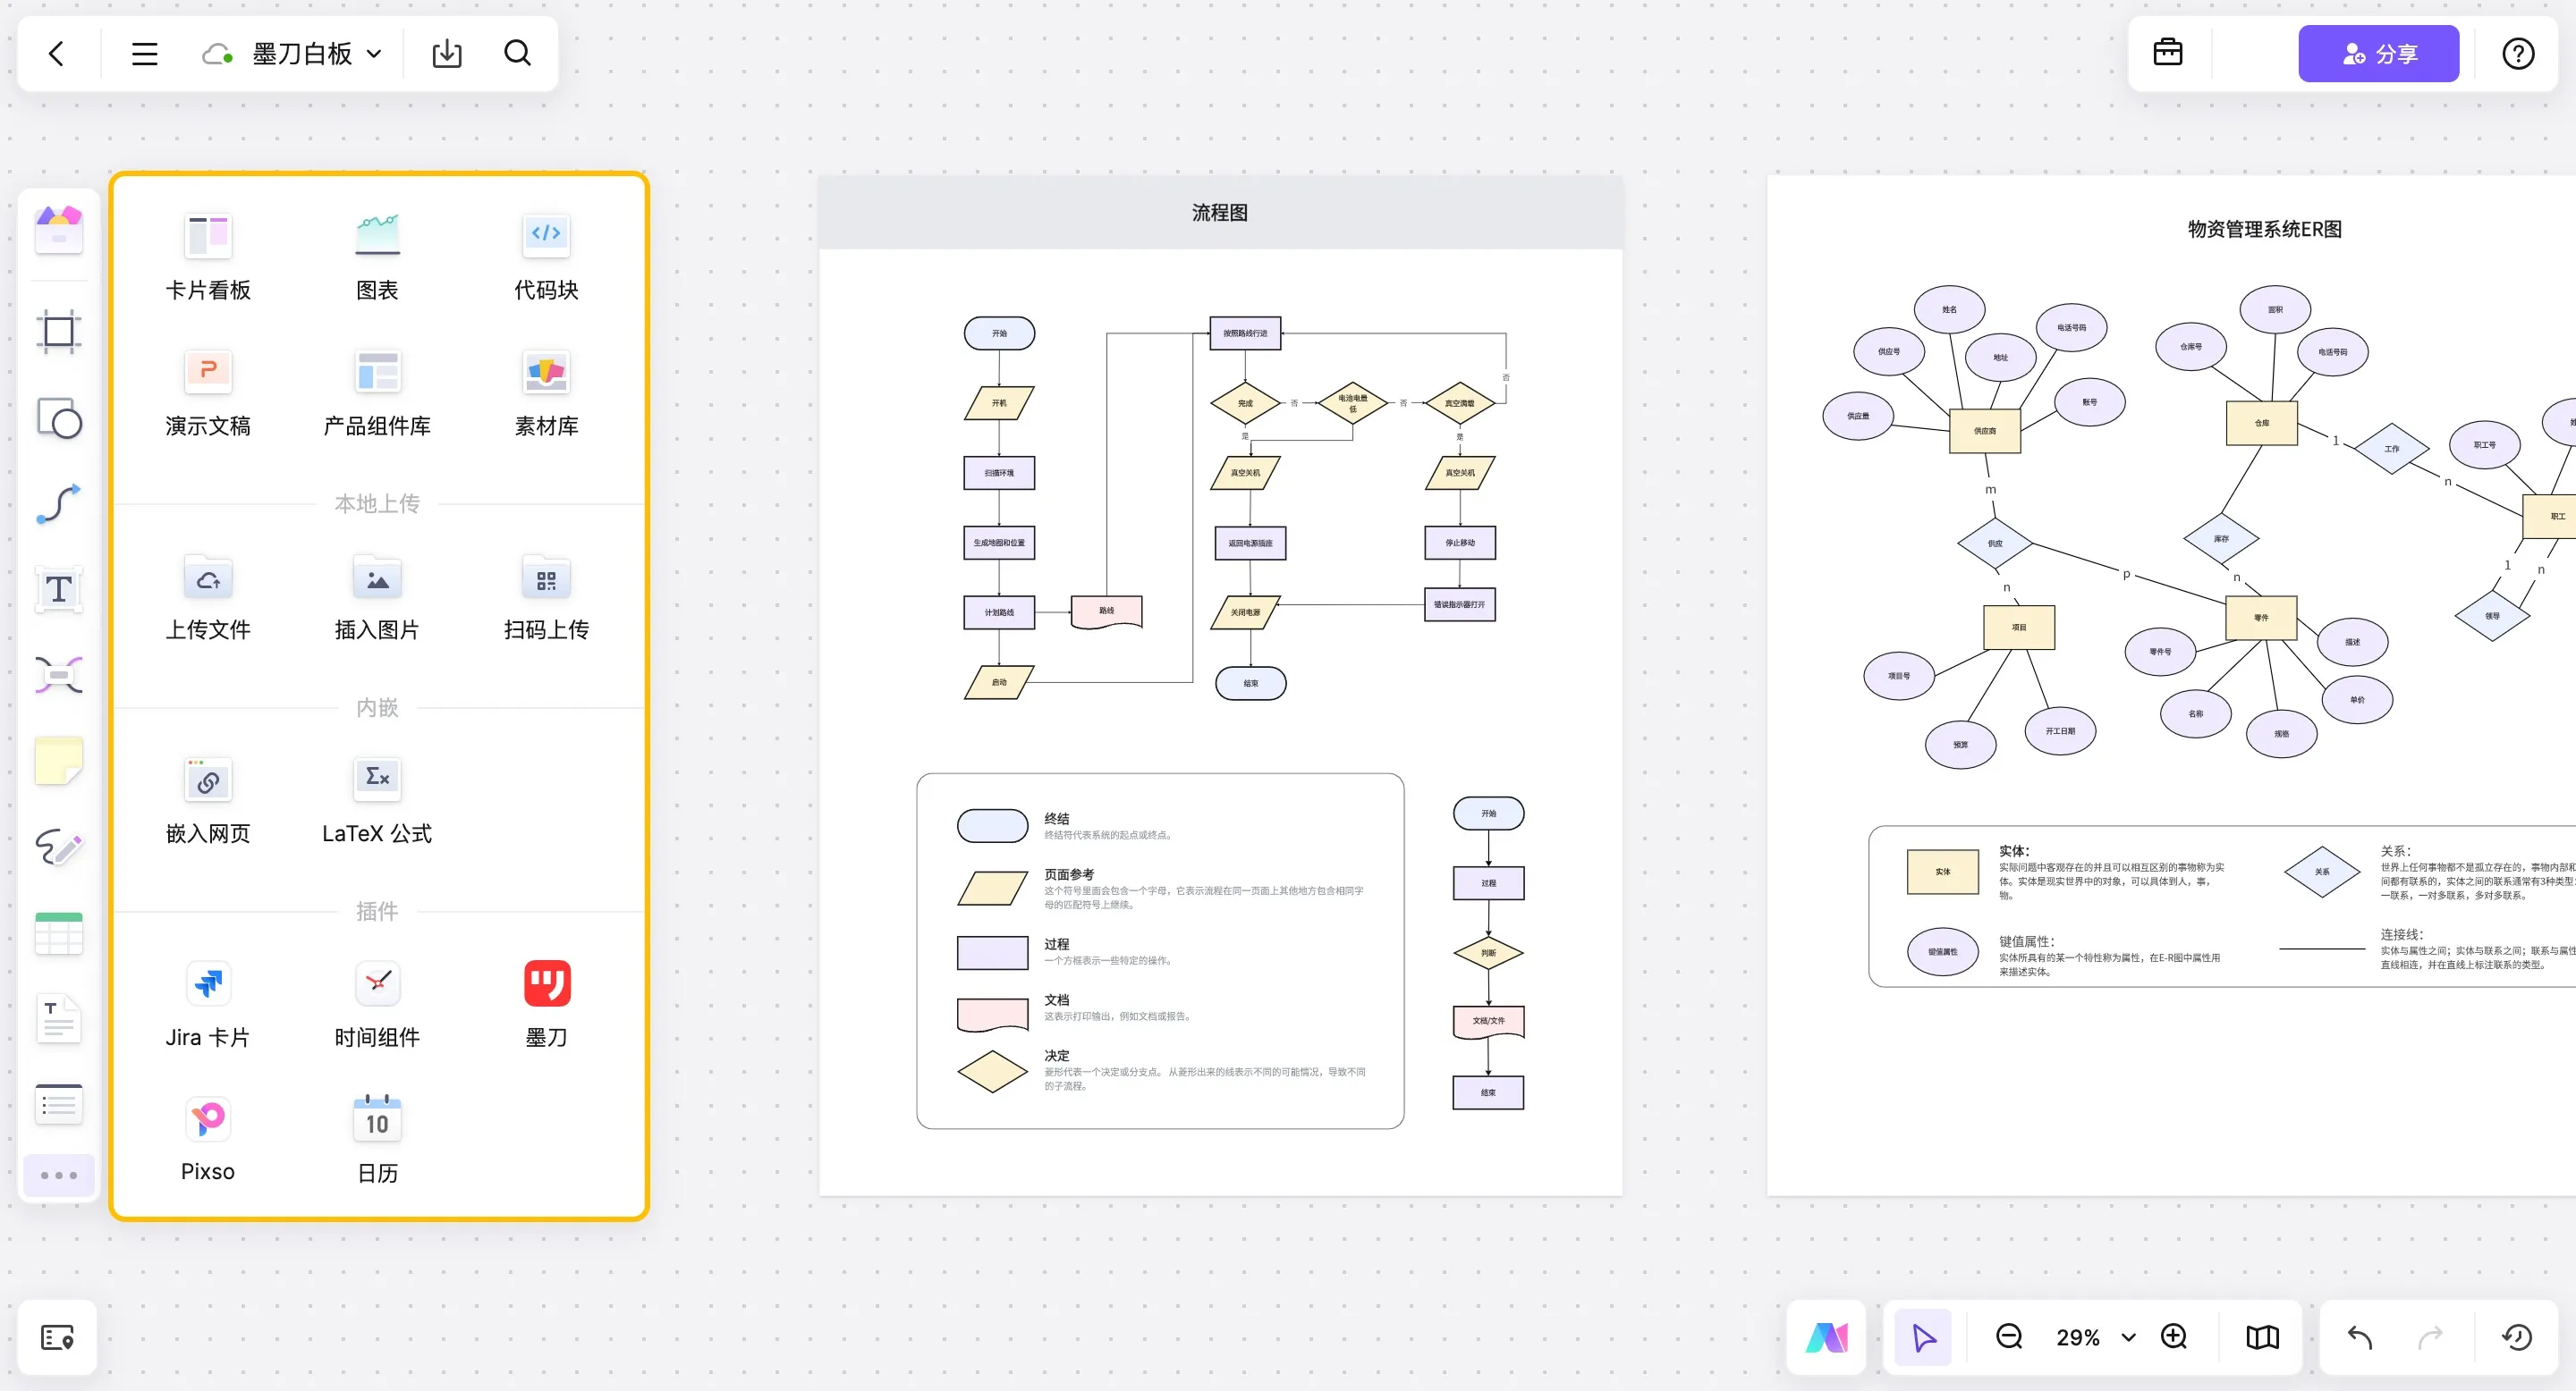Choose the connector line tool

coord(58,503)
